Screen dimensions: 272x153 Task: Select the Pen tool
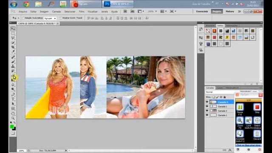(x=13, y=94)
